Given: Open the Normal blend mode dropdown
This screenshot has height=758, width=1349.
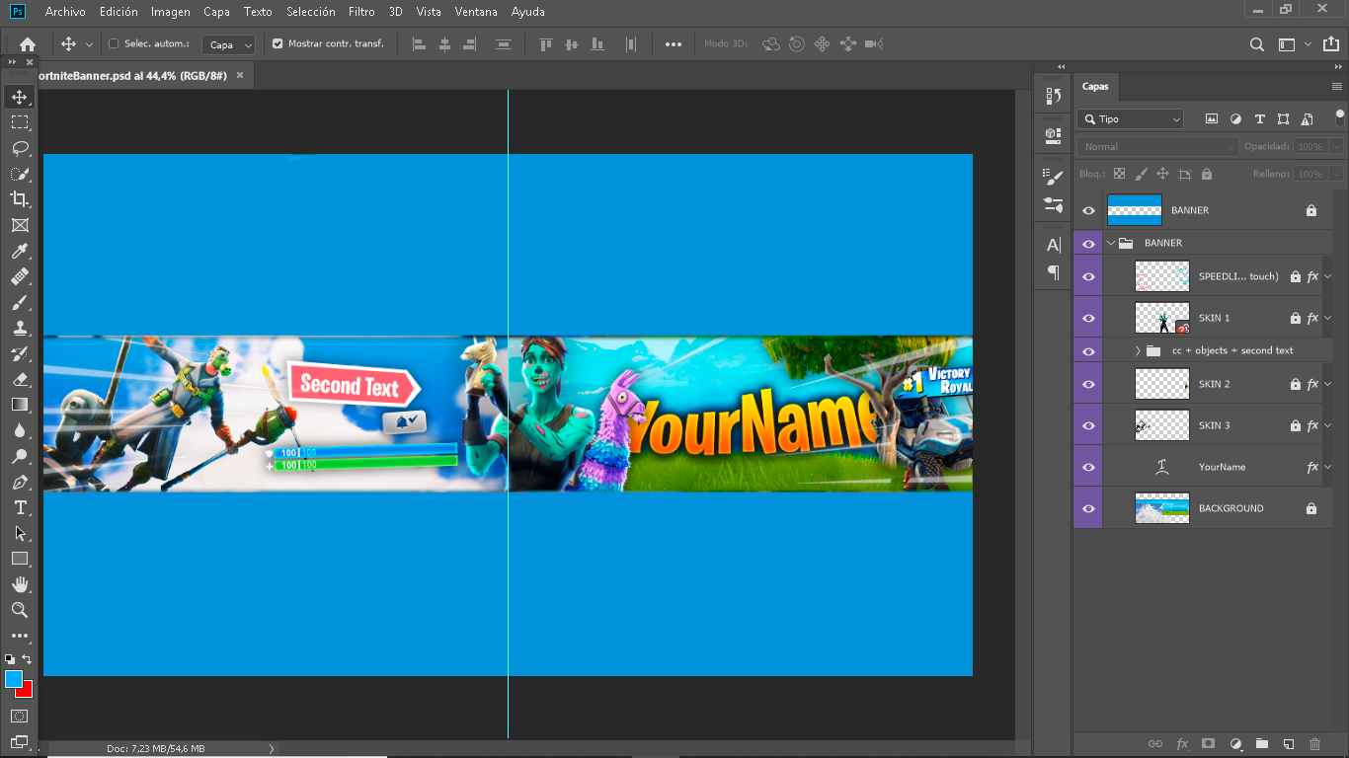Looking at the screenshot, I should tap(1156, 146).
